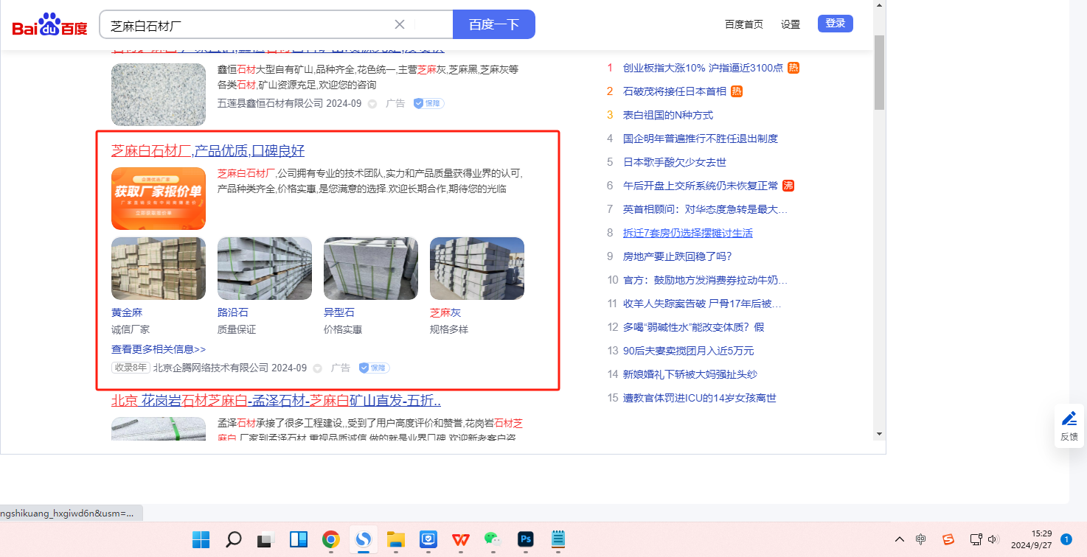
Task: Expand ad options arrow for 五莲县鑫恒石材有限公司
Action: [372, 104]
